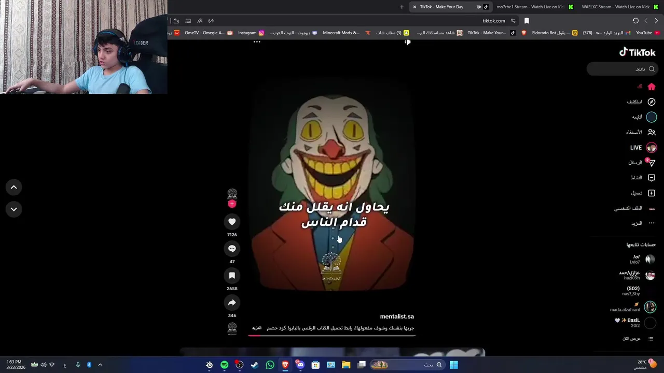
Task: Open followed account mada.alzahrani
Action: point(633,307)
